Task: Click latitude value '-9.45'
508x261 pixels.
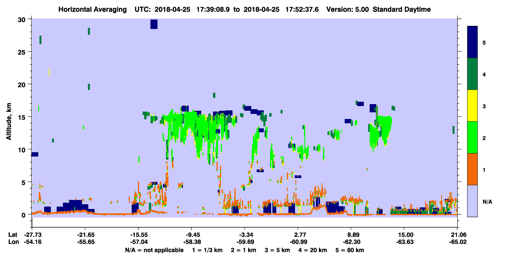Action: 191,234
